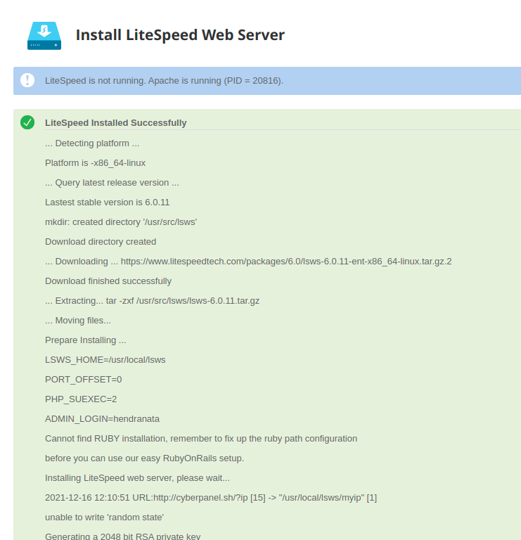This screenshot has width=521, height=540.
Task: Click the litespeedtech.com download URL line
Action: point(248,262)
